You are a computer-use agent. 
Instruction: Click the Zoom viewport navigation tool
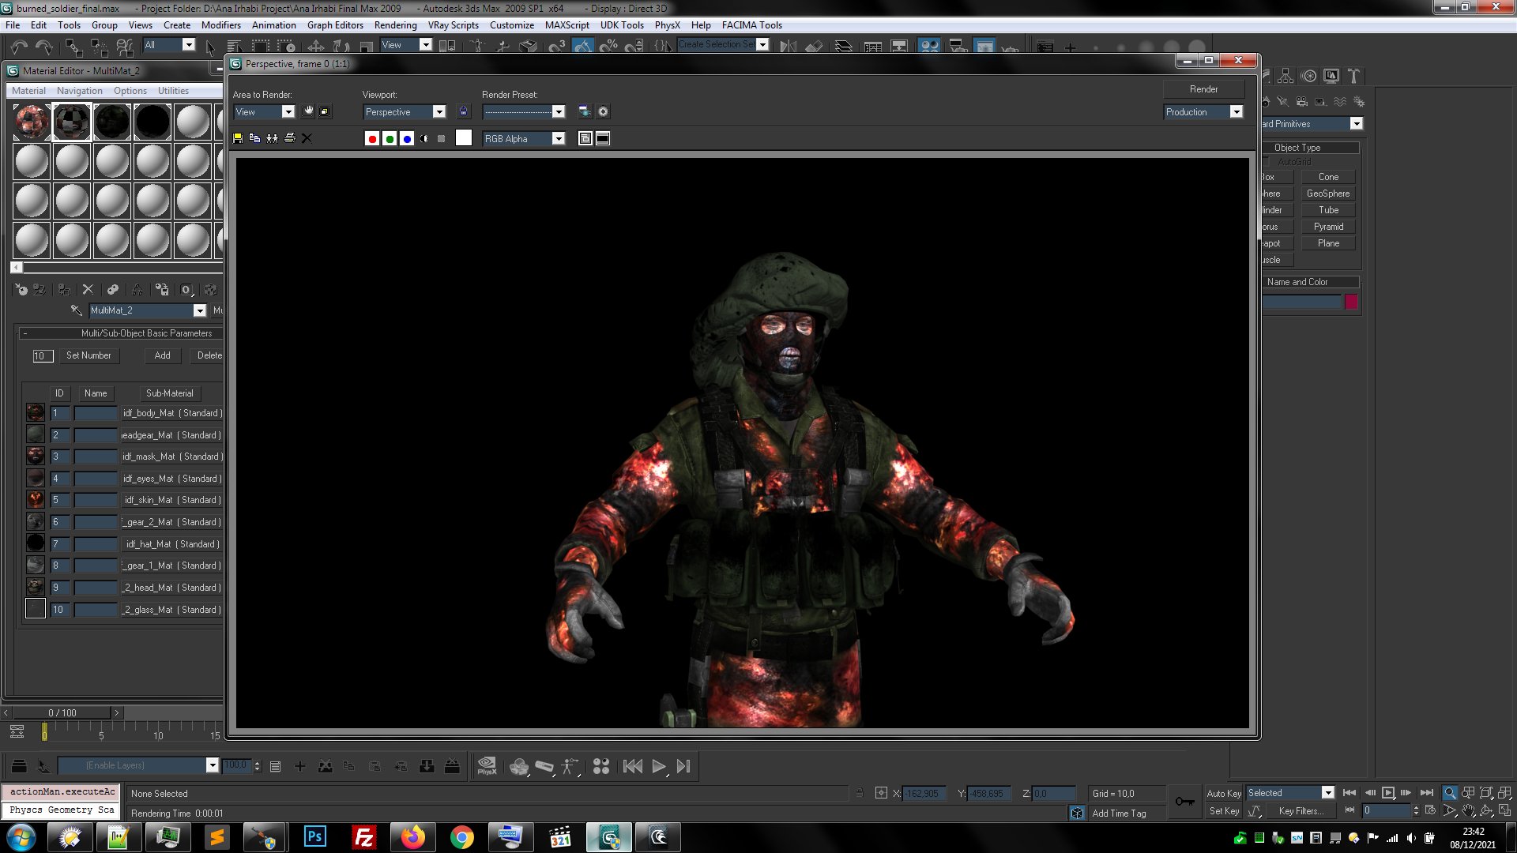(x=1450, y=793)
